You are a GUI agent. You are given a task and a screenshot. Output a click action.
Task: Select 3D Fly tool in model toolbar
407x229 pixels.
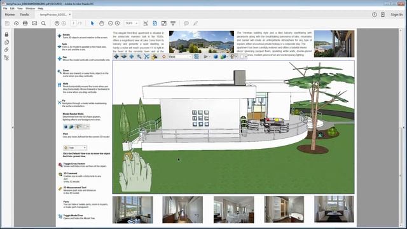(x=147, y=57)
